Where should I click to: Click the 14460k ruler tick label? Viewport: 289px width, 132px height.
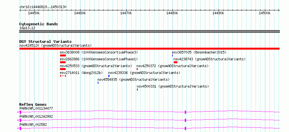[x=80, y=13]
